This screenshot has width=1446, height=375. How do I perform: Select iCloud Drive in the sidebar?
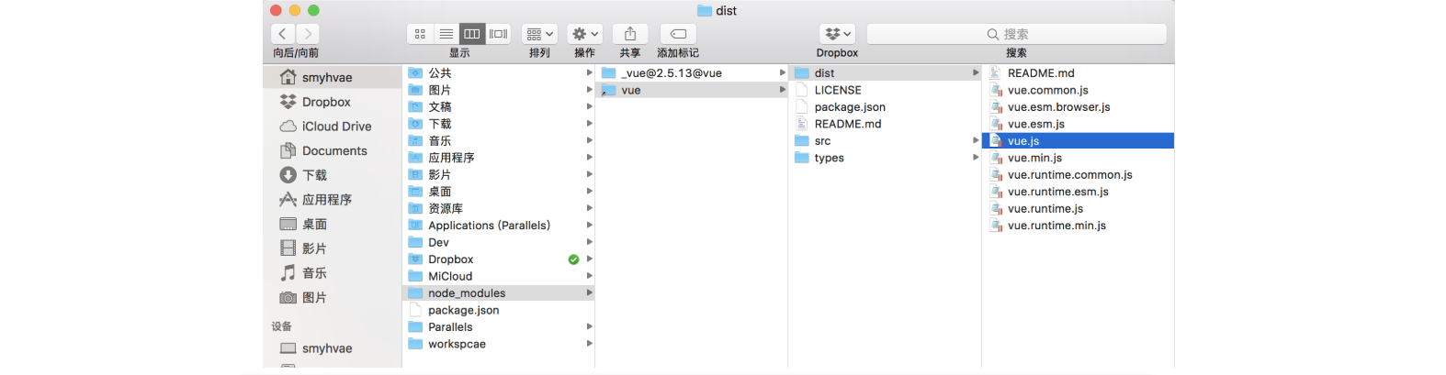[333, 127]
